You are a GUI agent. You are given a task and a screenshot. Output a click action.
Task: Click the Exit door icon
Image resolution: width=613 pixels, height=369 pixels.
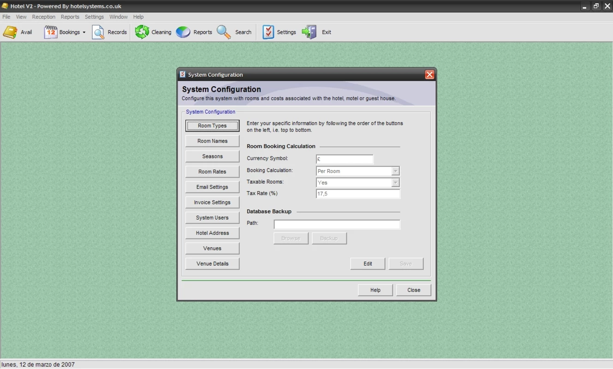(309, 32)
